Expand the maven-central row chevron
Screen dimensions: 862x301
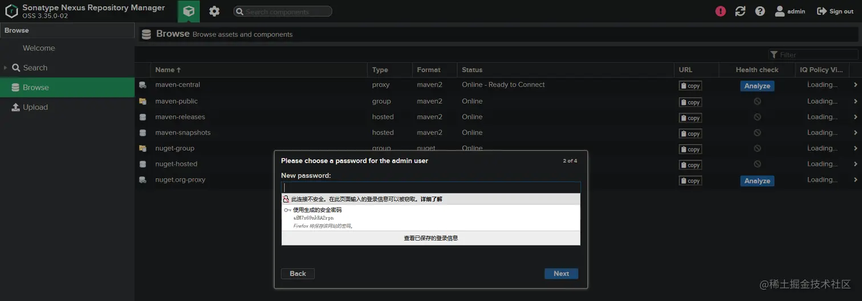click(855, 85)
